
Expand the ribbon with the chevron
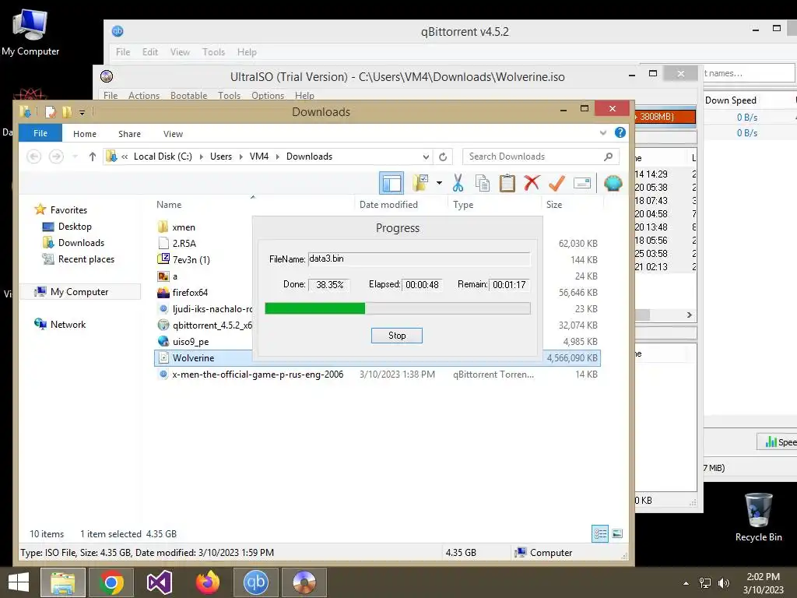(603, 132)
